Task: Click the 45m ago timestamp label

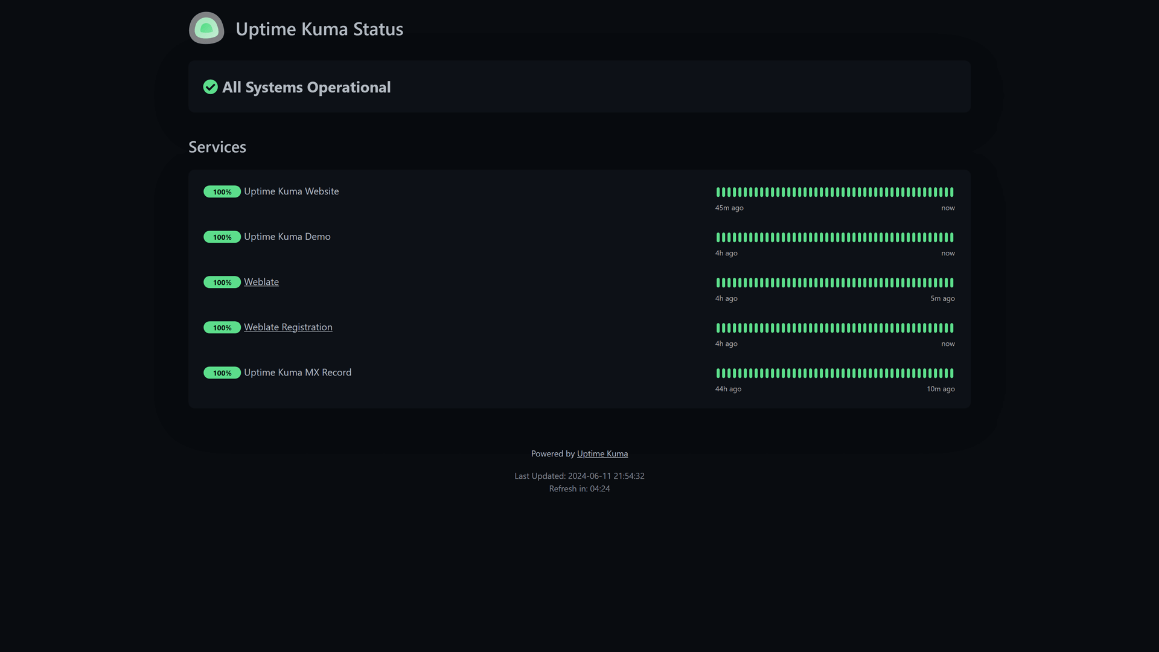Action: click(x=728, y=208)
